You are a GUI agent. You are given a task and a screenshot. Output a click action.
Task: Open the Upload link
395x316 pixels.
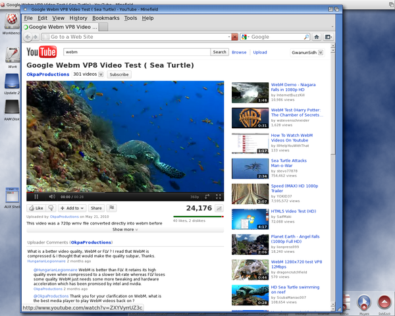[x=260, y=52]
